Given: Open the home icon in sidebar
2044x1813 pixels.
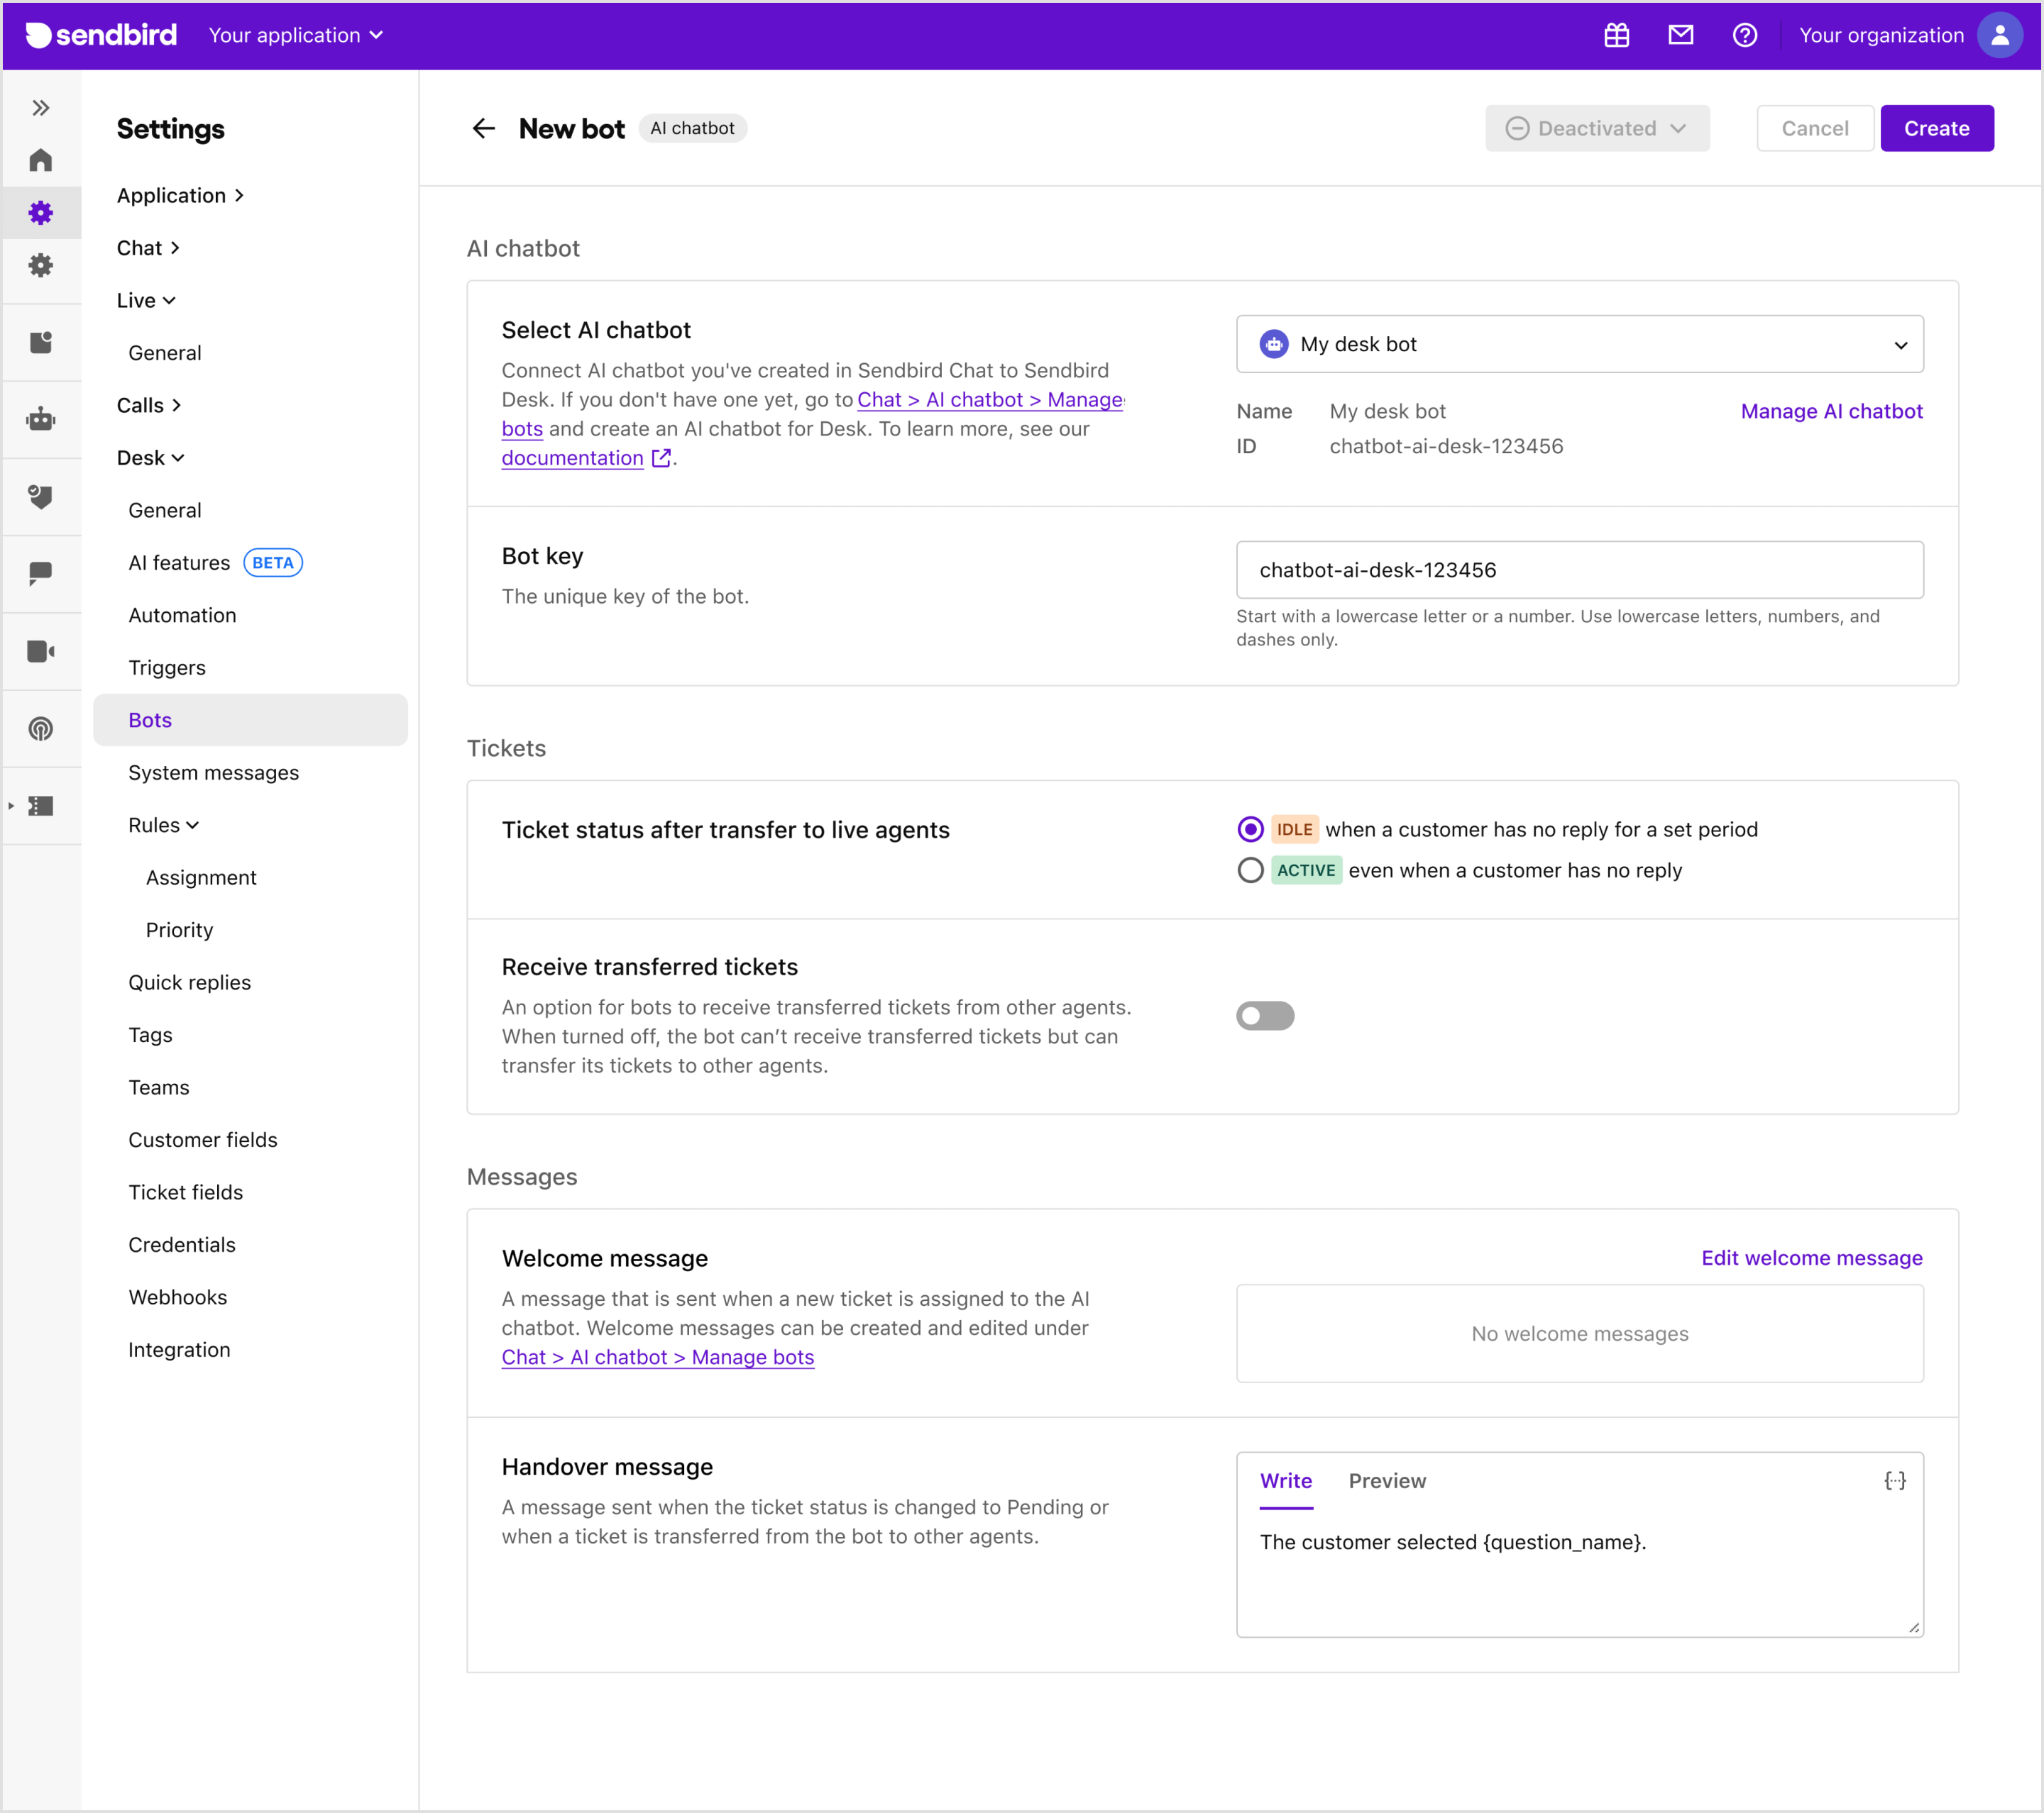Looking at the screenshot, I should coord(40,160).
